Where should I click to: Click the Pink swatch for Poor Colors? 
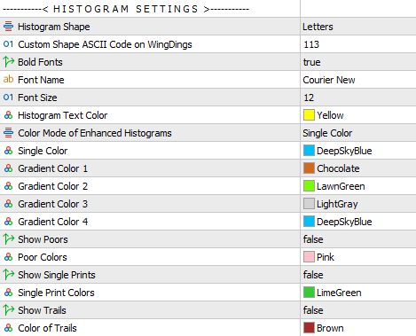pyautogui.click(x=309, y=257)
